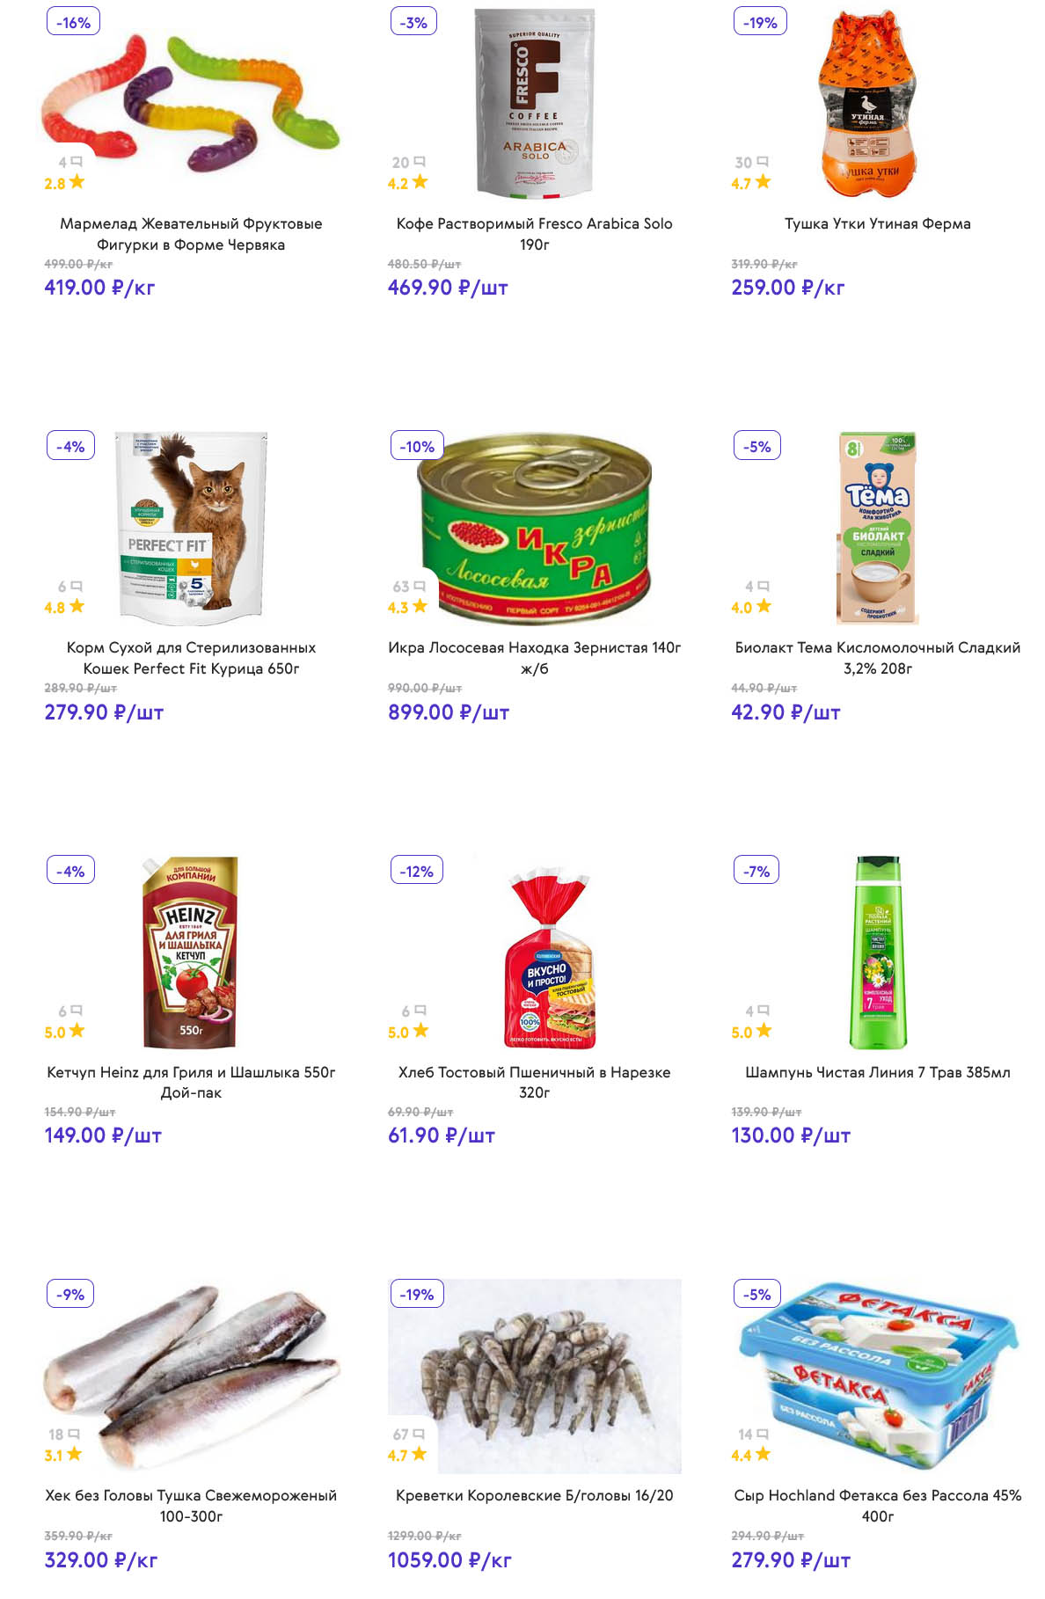Screen dimensions: 1045x1599
Task: Open the Сыр Hochland Фетакса product link
Action: coord(877,1505)
